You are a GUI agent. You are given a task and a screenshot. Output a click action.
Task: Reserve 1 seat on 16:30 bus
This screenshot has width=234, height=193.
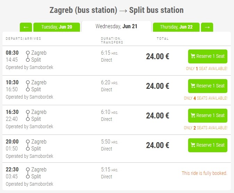point(208,116)
